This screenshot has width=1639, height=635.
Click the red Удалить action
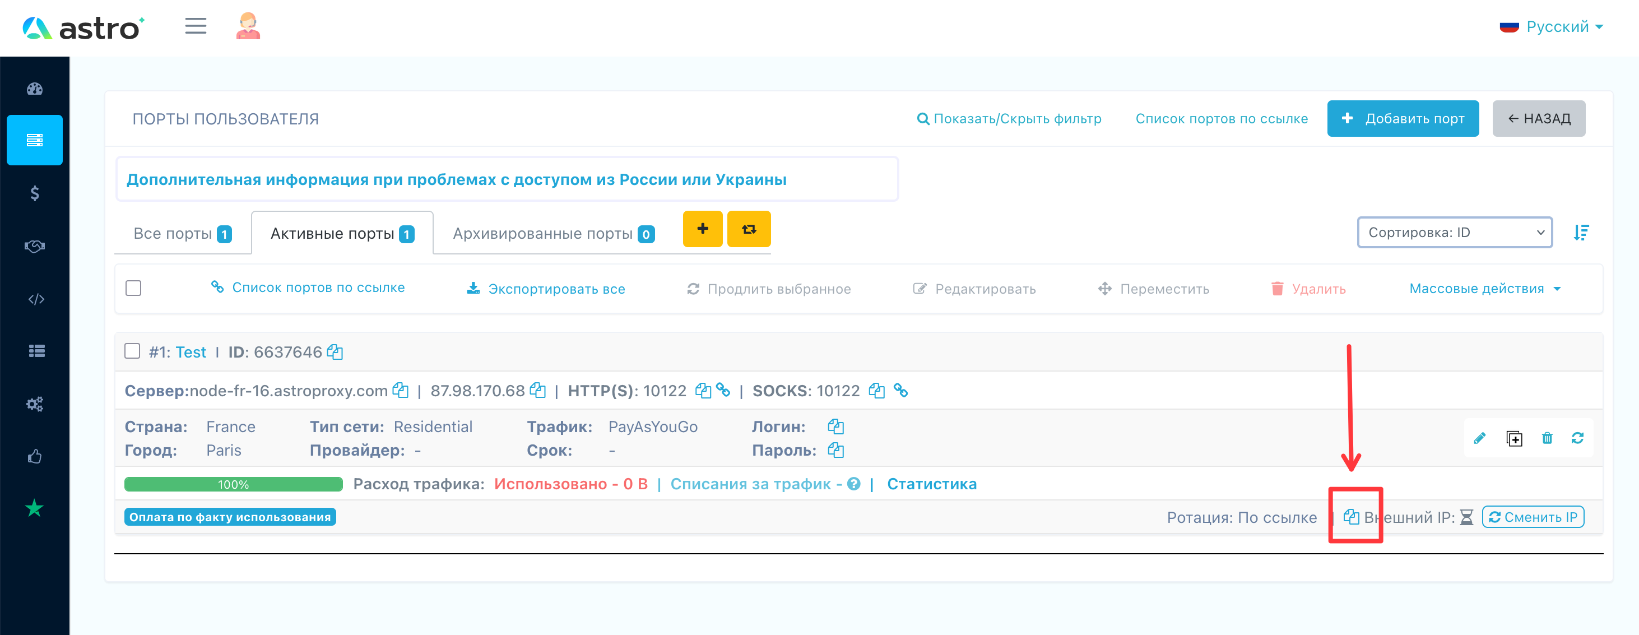1308,288
